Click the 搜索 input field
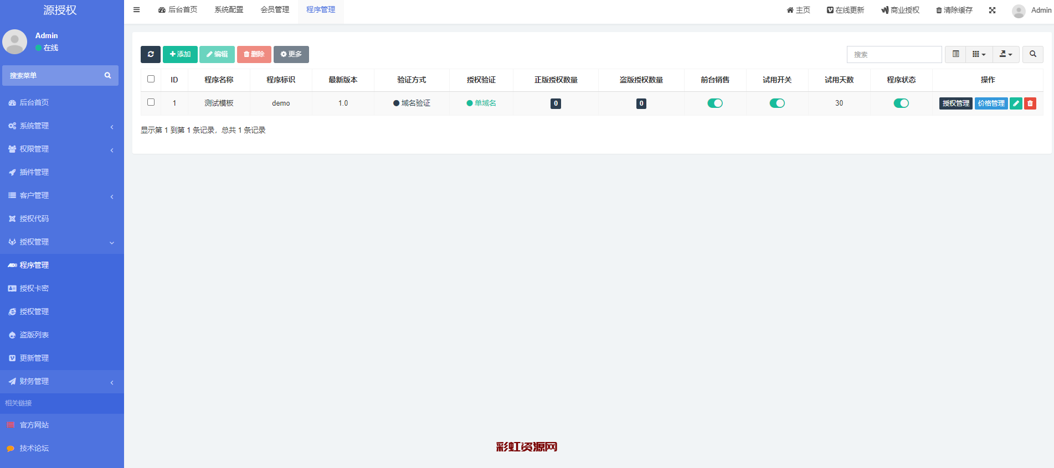 894,54
